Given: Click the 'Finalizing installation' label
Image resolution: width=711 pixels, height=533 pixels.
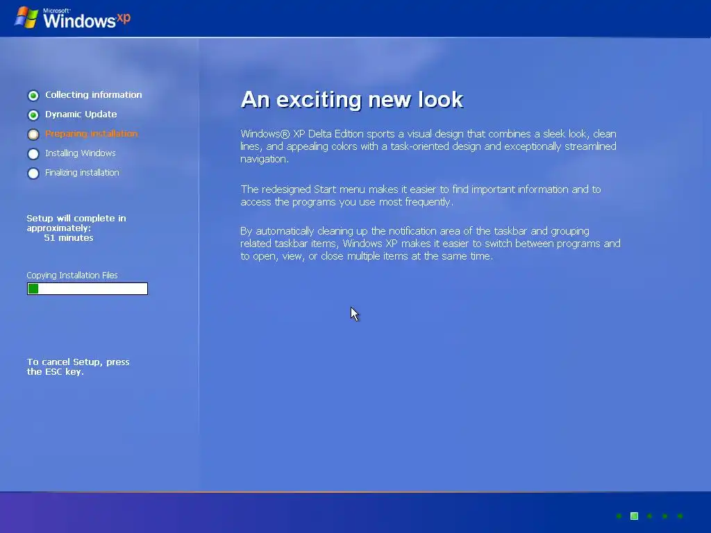Looking at the screenshot, I should (82, 173).
